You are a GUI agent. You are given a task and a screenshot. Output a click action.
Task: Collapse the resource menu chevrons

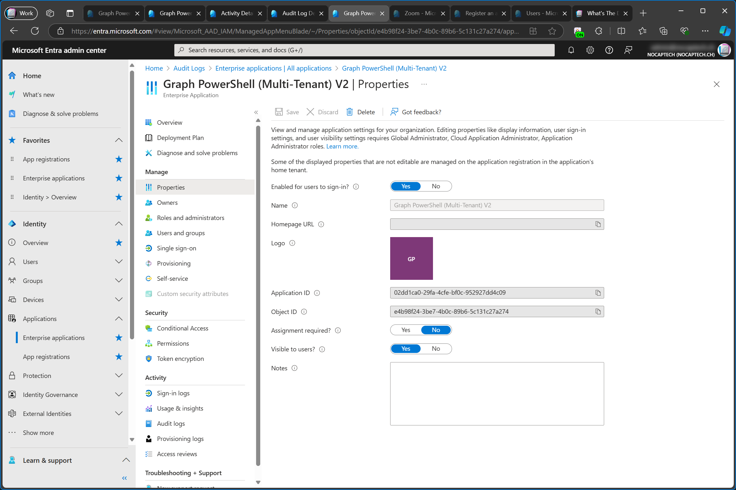(x=256, y=112)
